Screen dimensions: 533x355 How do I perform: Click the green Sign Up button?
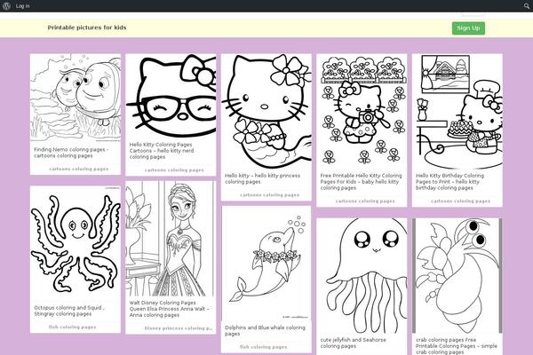(x=468, y=28)
